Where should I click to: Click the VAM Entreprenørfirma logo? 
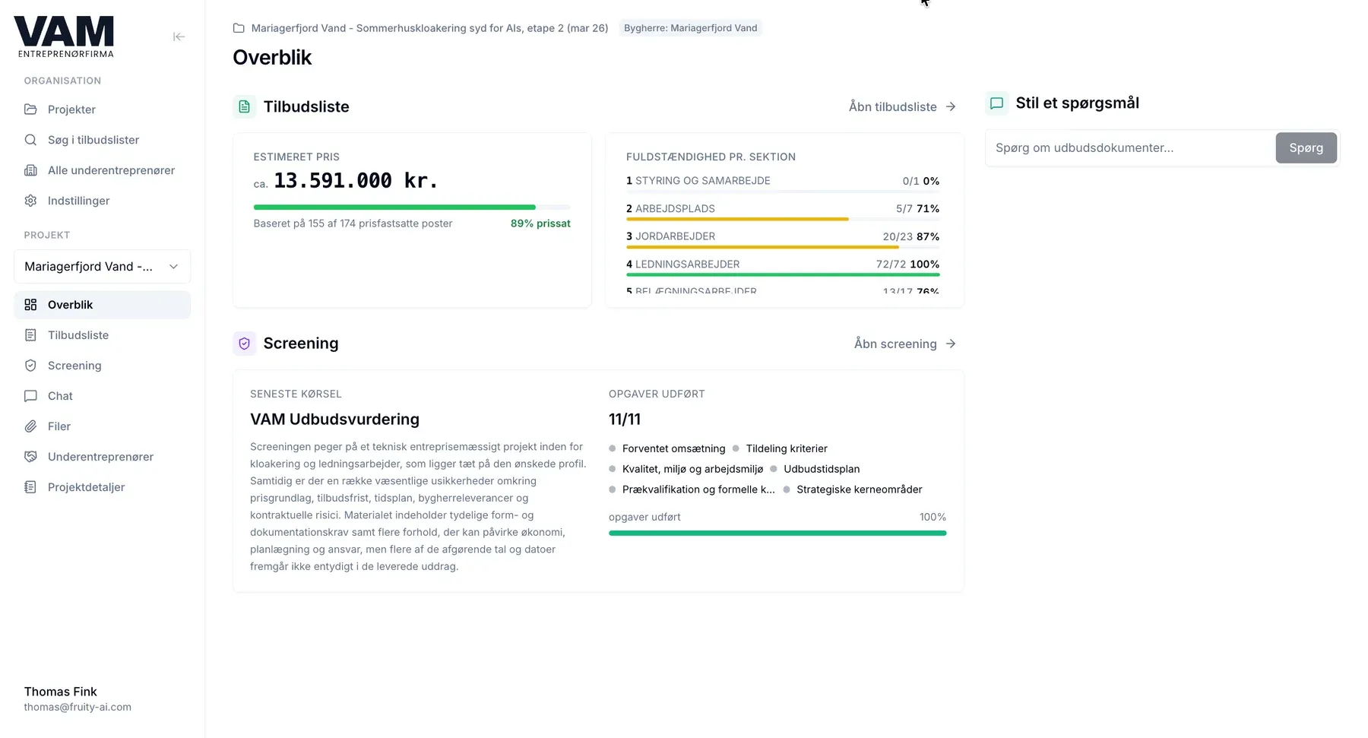click(65, 36)
